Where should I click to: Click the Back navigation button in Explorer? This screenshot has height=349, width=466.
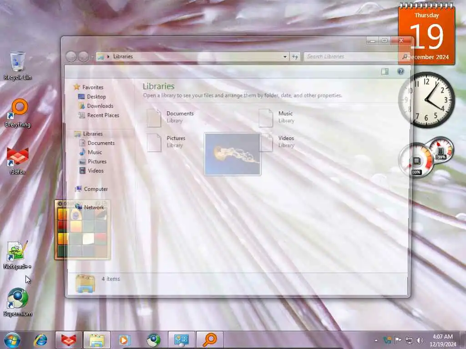[71, 56]
